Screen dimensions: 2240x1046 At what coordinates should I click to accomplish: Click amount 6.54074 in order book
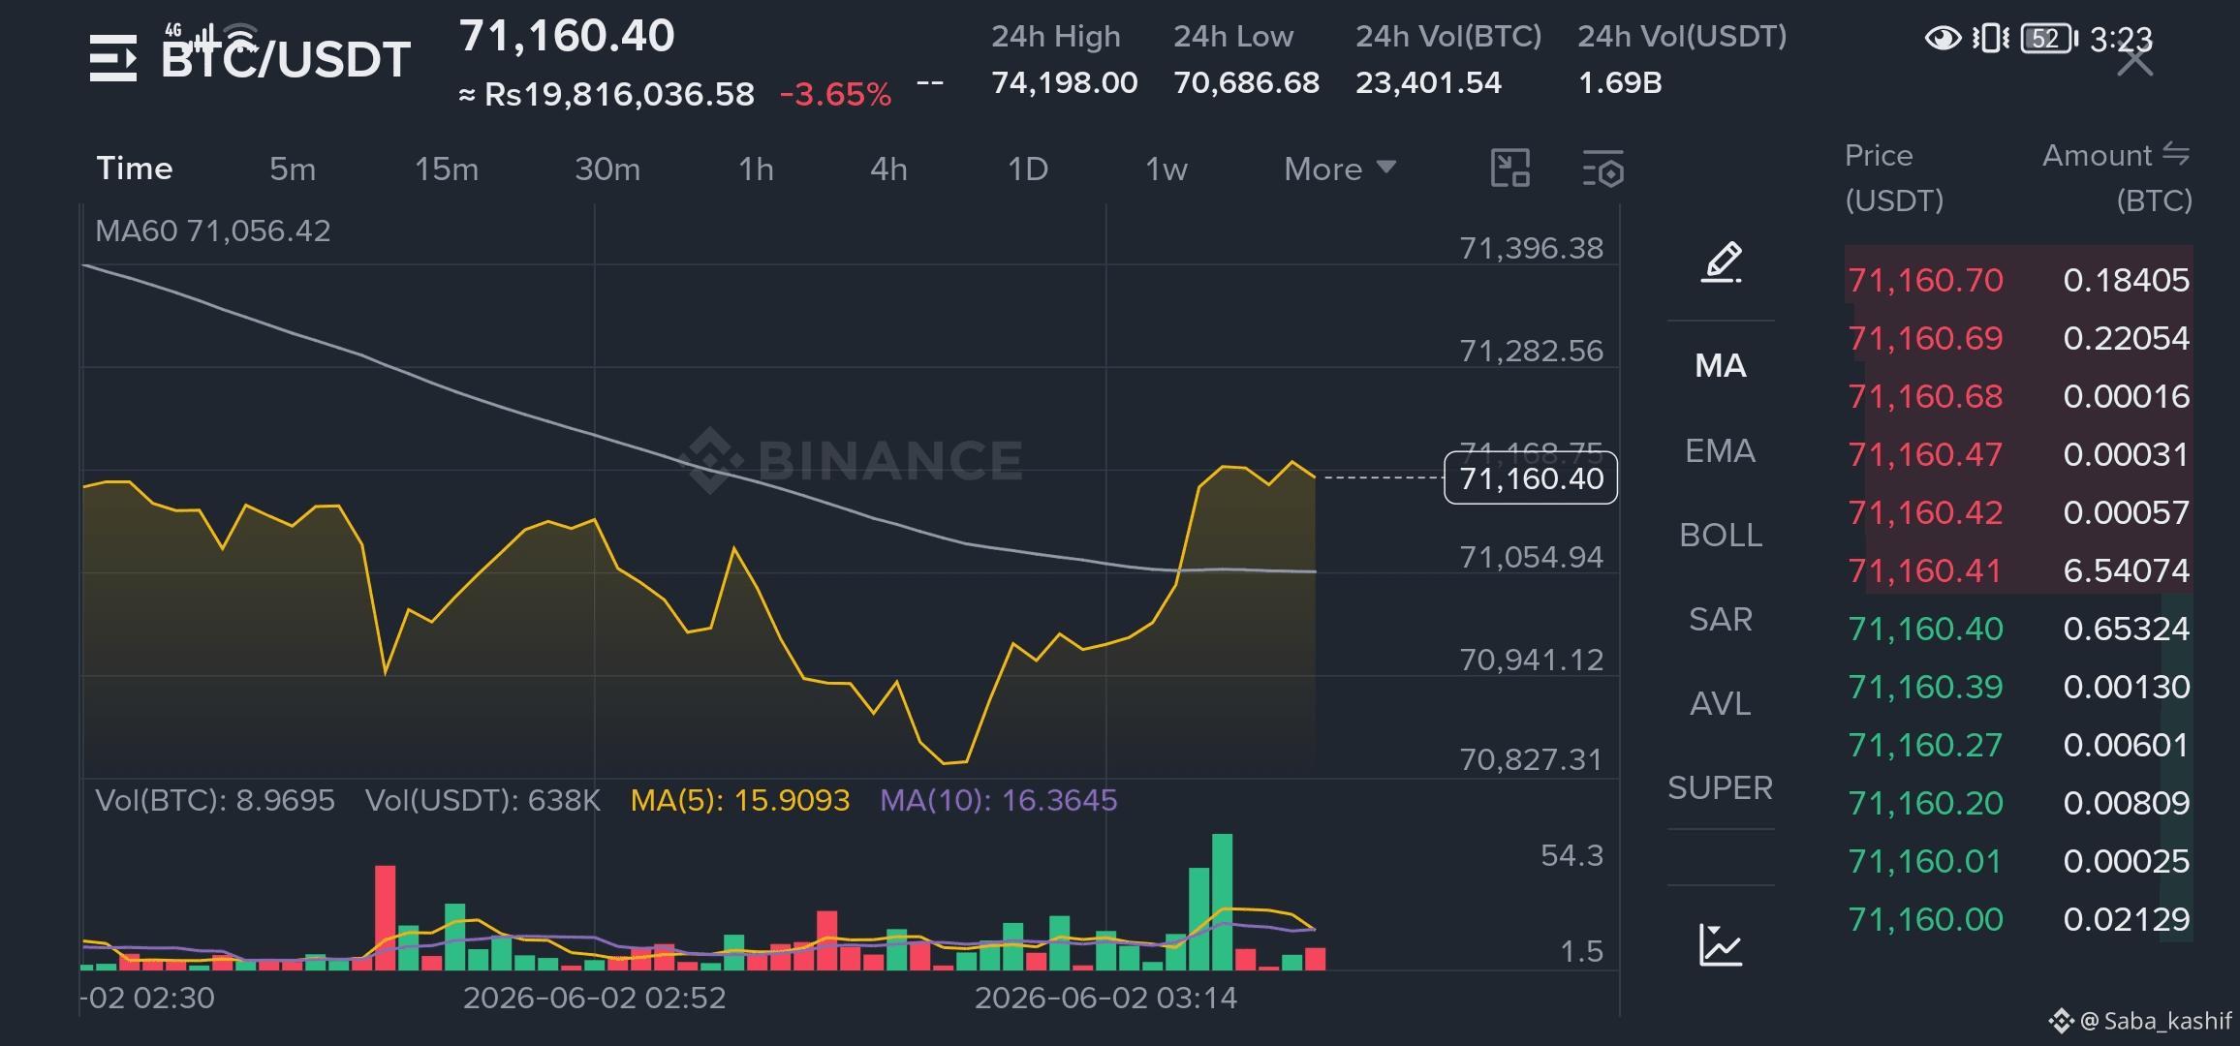2126,571
